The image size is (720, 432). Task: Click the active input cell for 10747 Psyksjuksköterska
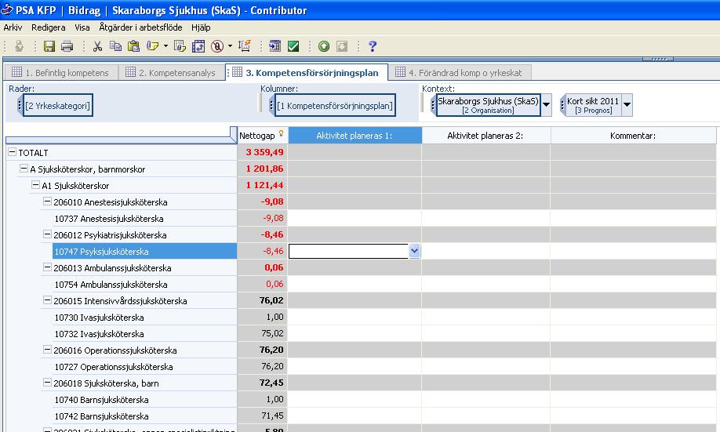pyautogui.click(x=348, y=251)
